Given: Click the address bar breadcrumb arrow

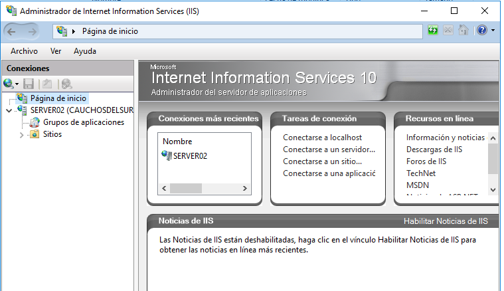Looking at the screenshot, I should (74, 31).
